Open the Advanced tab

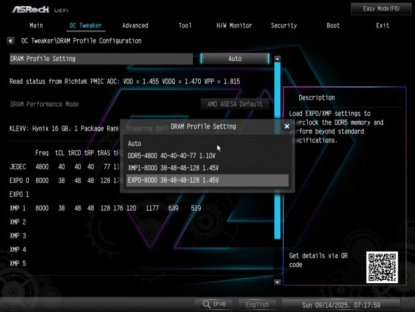tap(135, 25)
